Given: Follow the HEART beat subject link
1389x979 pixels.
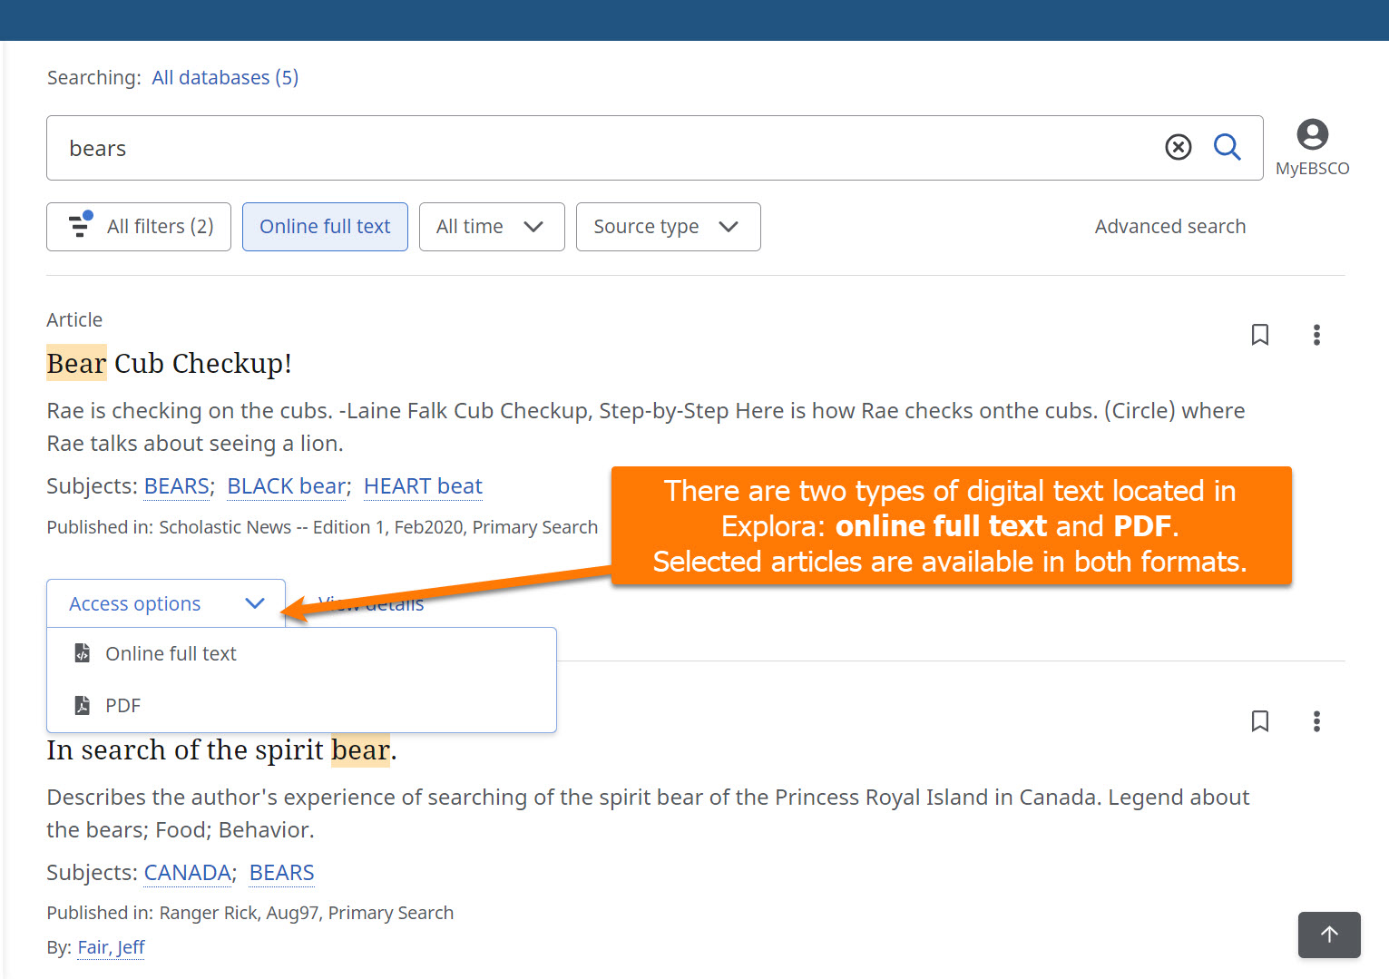Looking at the screenshot, I should (423, 486).
